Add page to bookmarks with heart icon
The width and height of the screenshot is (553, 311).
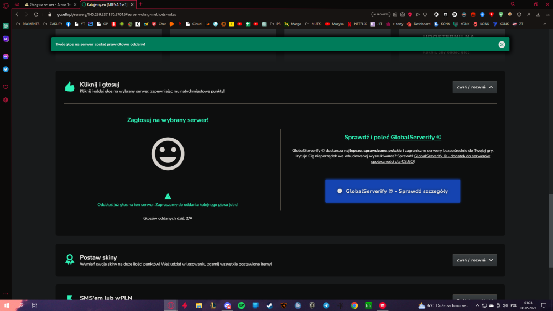click(425, 14)
